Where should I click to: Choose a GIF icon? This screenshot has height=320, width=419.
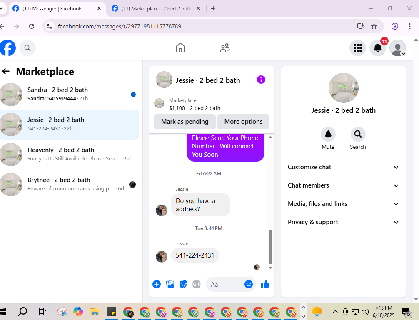coord(197,284)
